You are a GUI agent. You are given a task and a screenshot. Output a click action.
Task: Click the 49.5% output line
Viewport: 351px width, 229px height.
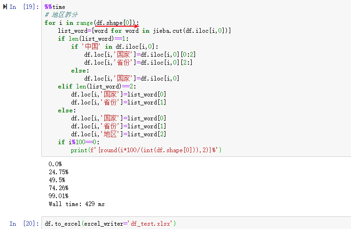tap(56, 180)
